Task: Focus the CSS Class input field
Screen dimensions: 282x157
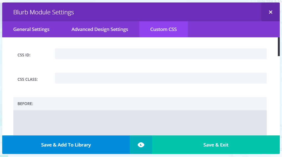Action: 161,78
